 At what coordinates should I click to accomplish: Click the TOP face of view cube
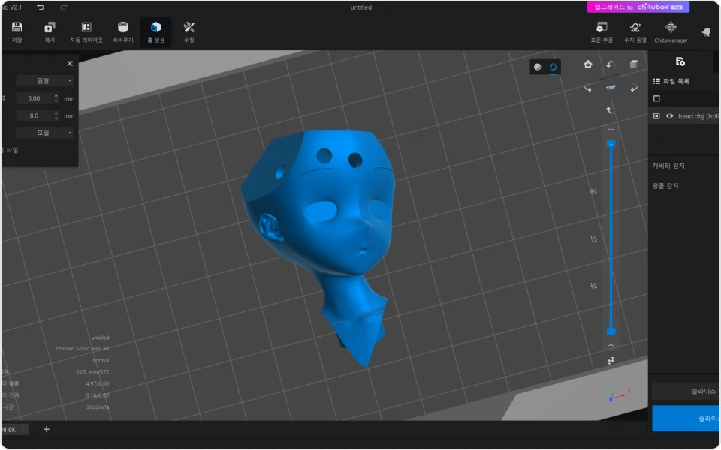610,87
